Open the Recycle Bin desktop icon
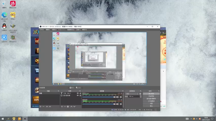 pos(4,4)
